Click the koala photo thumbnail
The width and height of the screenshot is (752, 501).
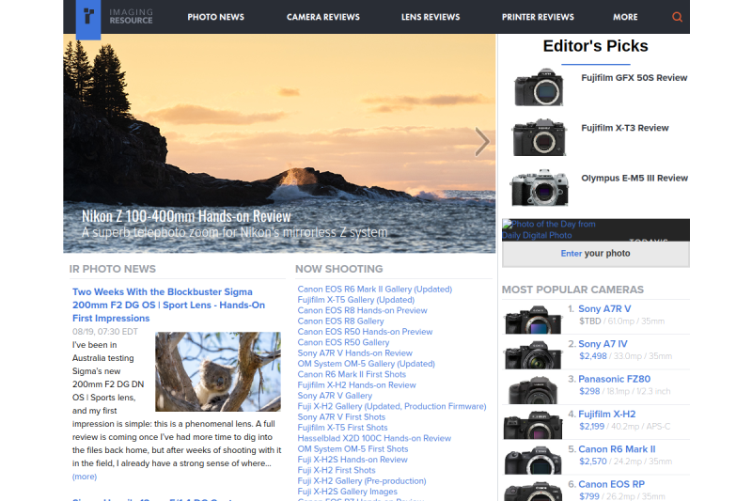point(218,371)
